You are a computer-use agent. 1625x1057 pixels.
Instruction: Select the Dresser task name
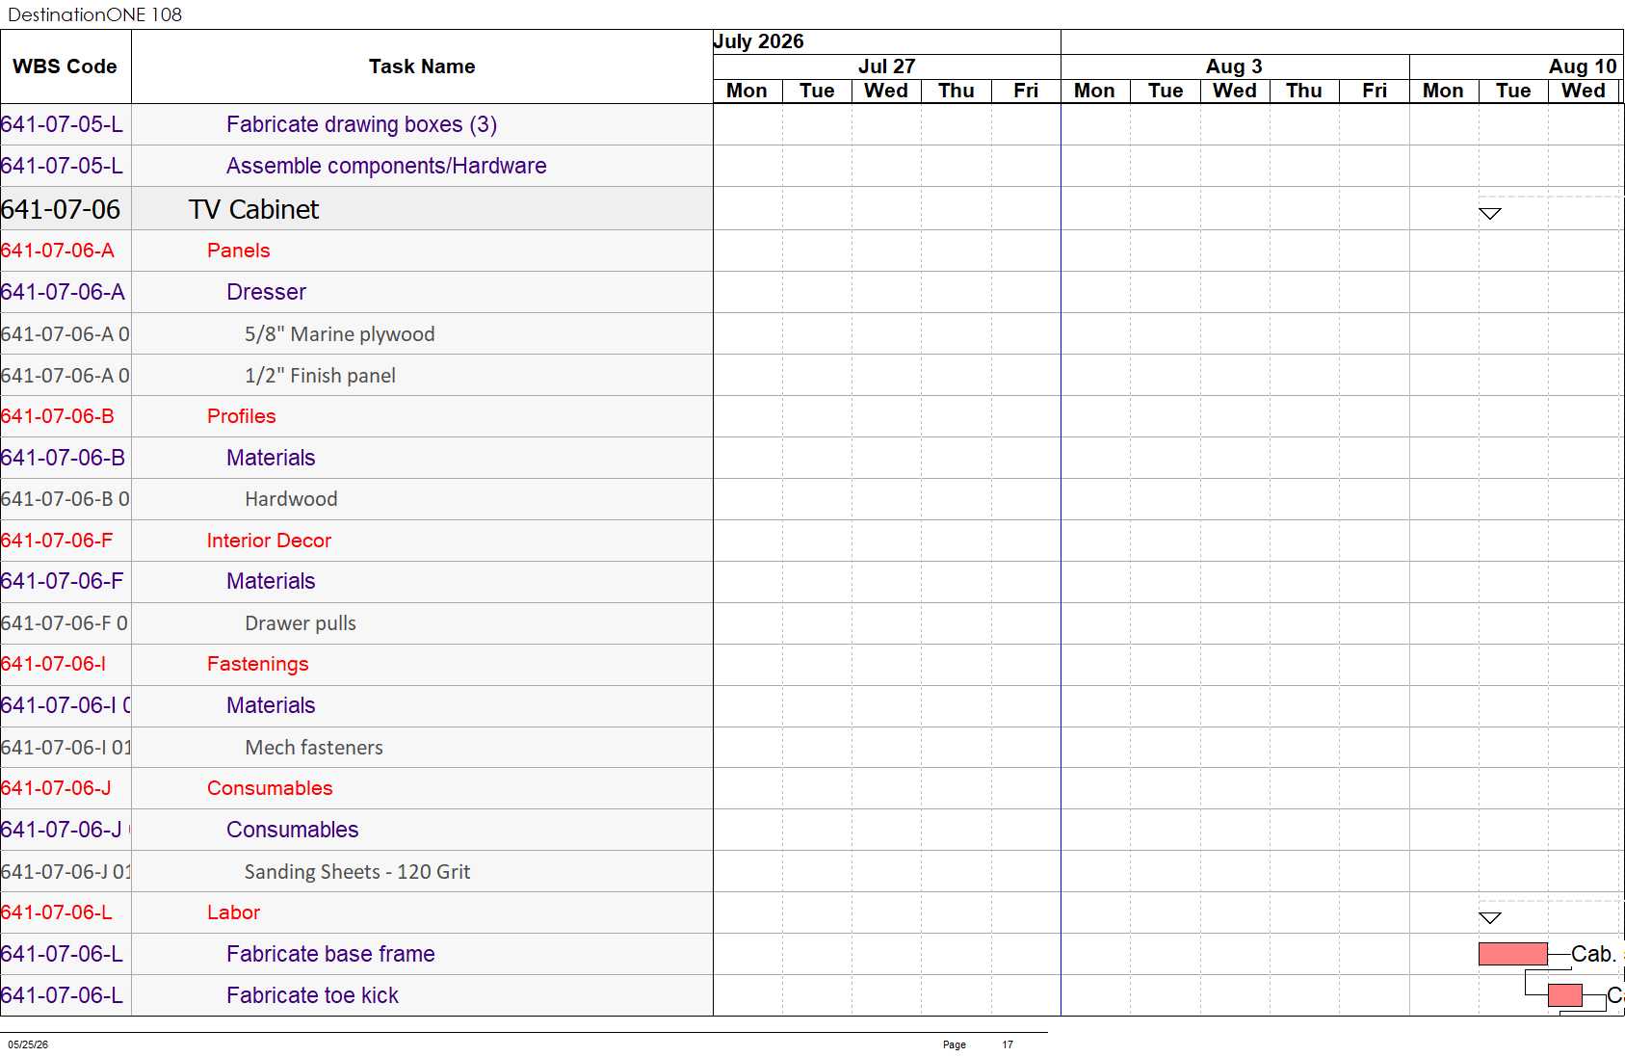coord(266,292)
